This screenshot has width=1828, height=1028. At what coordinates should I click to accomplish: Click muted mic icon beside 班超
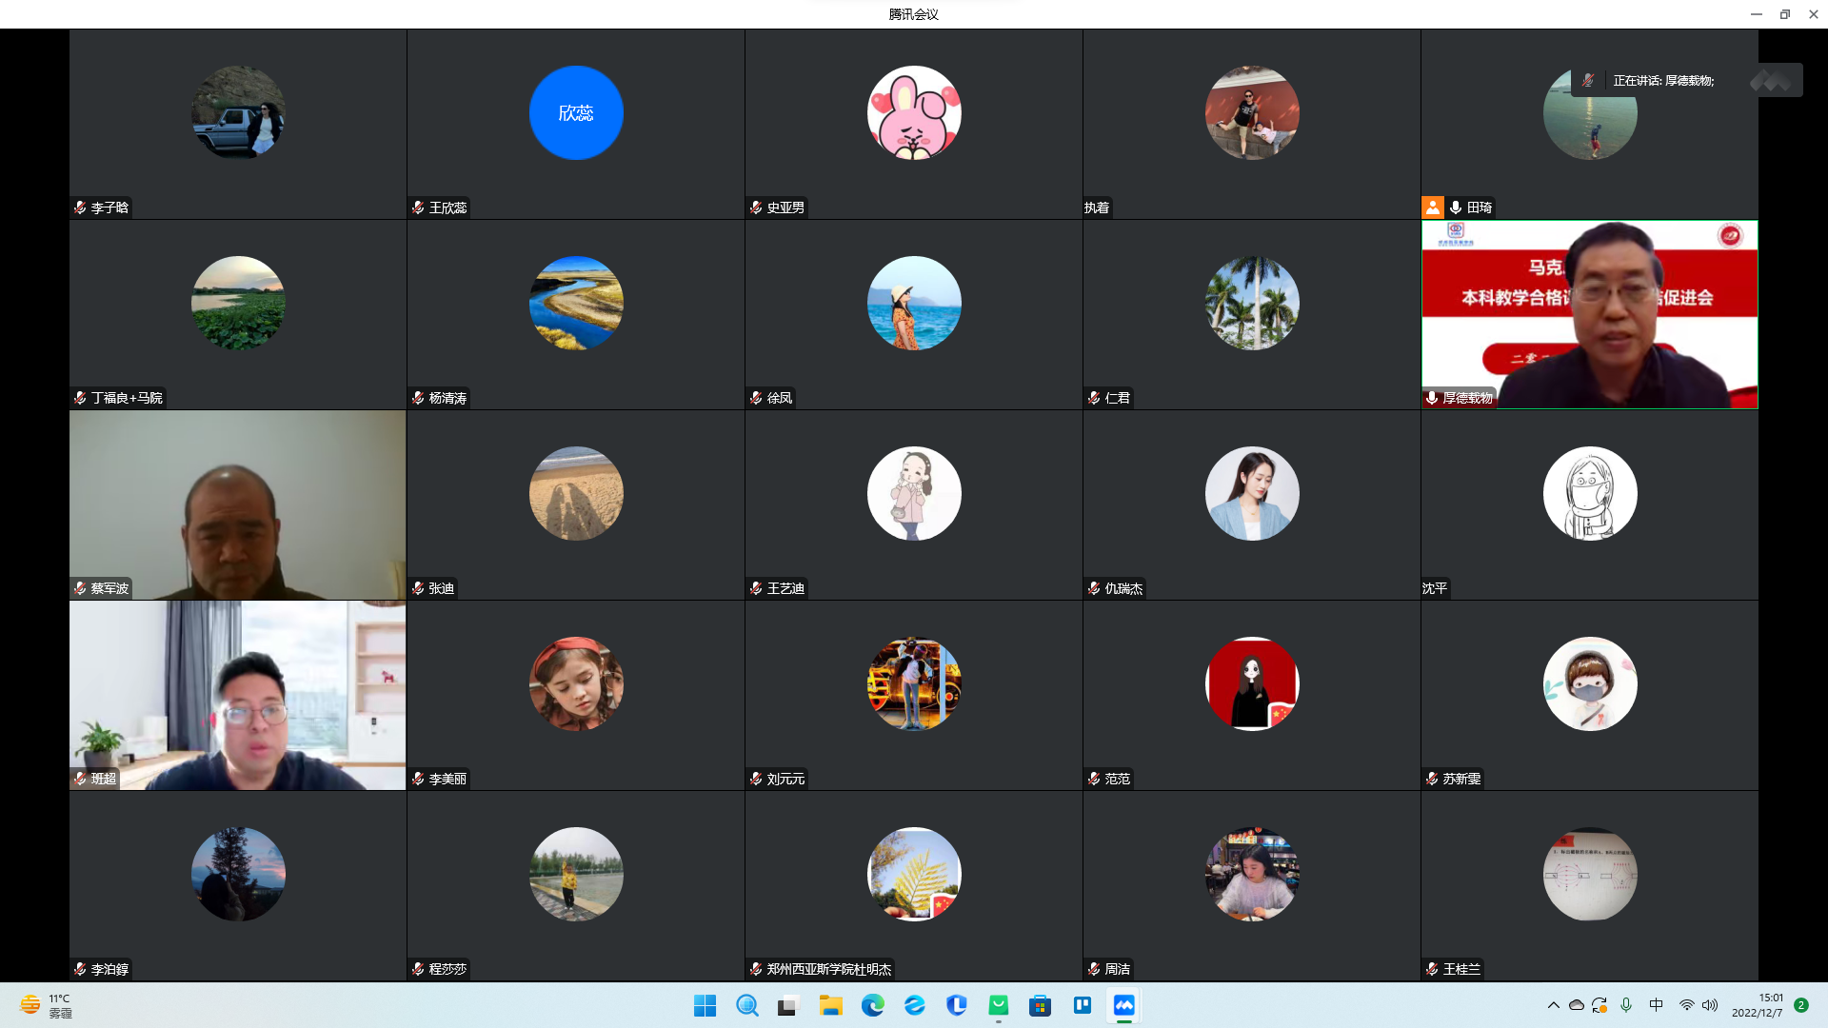click(x=80, y=779)
